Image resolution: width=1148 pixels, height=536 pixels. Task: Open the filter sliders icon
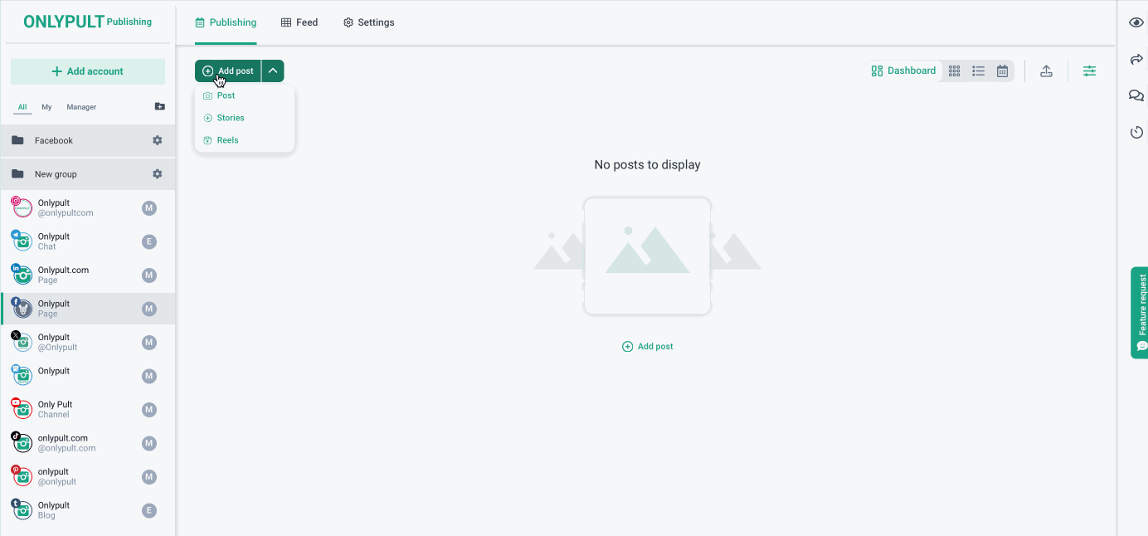(x=1089, y=71)
